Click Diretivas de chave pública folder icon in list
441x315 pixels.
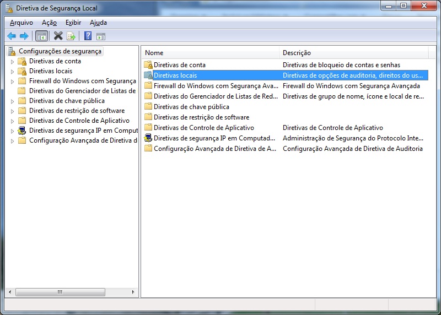(x=148, y=106)
